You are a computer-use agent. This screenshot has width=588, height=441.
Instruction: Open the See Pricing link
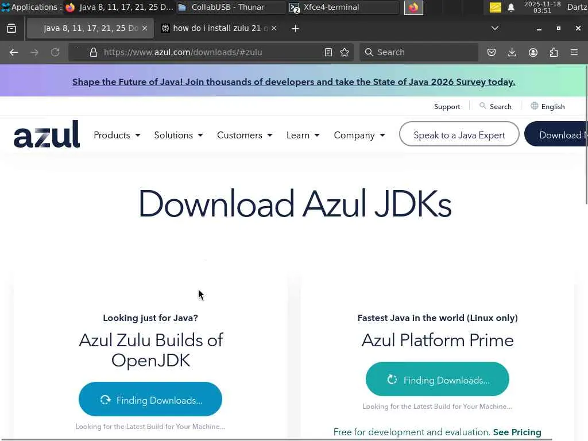tap(517, 432)
